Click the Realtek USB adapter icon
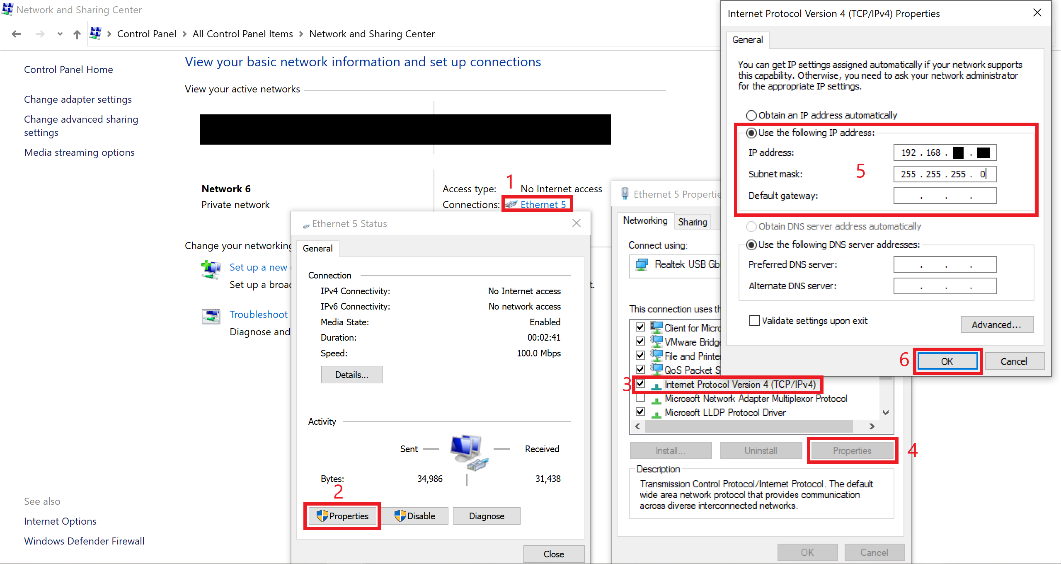 click(642, 264)
